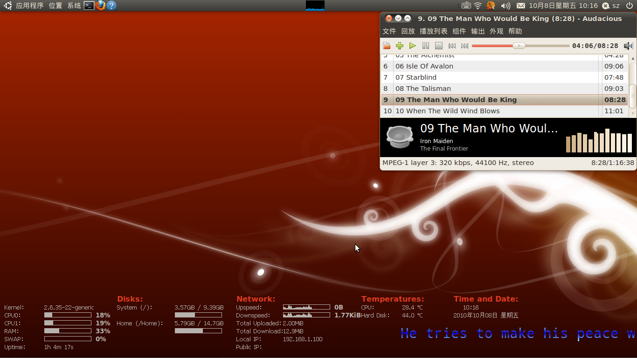Click the keyboard indicator icon in the panel

[x=466, y=6]
